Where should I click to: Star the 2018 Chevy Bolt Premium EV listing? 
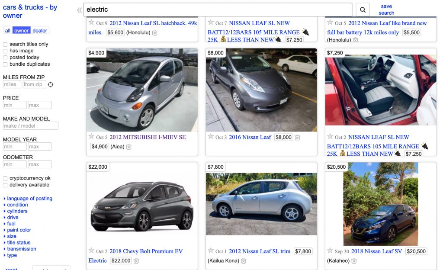[x=91, y=251]
